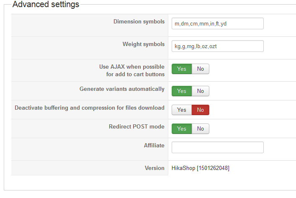Click the Deactivate buffering and compression label
This screenshot has width=296, height=198.
pos(90,108)
